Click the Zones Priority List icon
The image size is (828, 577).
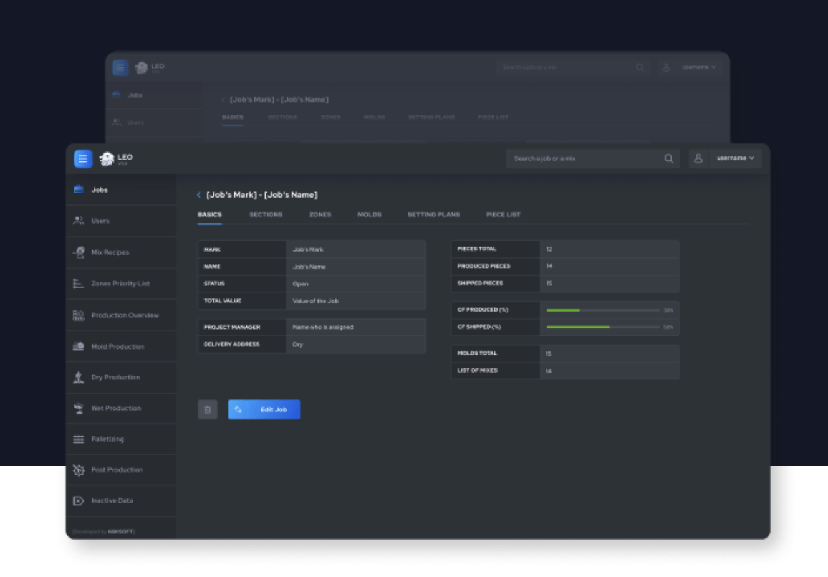78,284
